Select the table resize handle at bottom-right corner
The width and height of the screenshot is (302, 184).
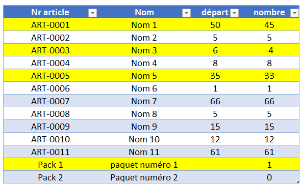click(x=298, y=182)
